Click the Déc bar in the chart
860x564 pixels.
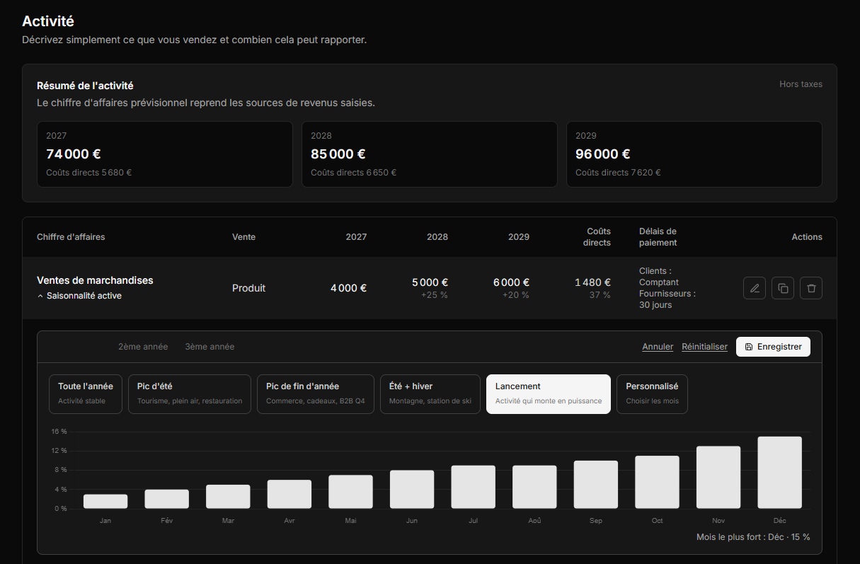(x=780, y=472)
